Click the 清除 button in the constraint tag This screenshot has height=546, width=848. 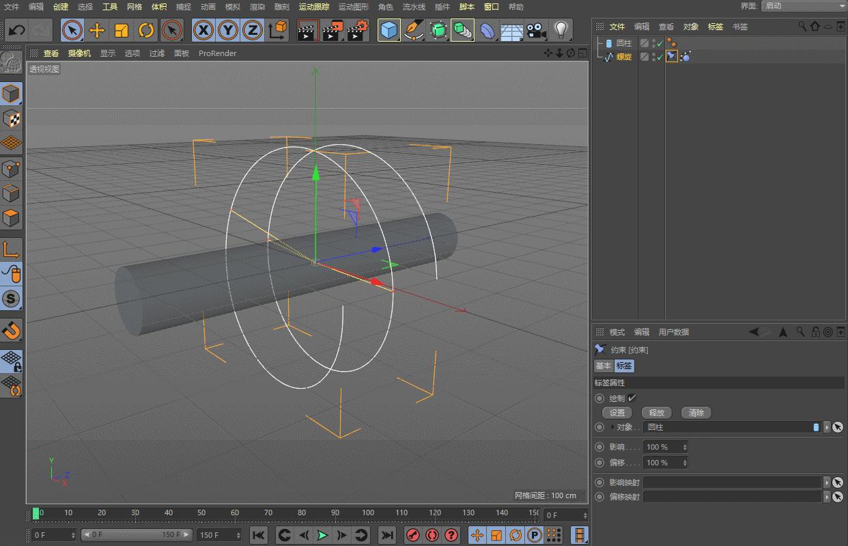click(696, 412)
